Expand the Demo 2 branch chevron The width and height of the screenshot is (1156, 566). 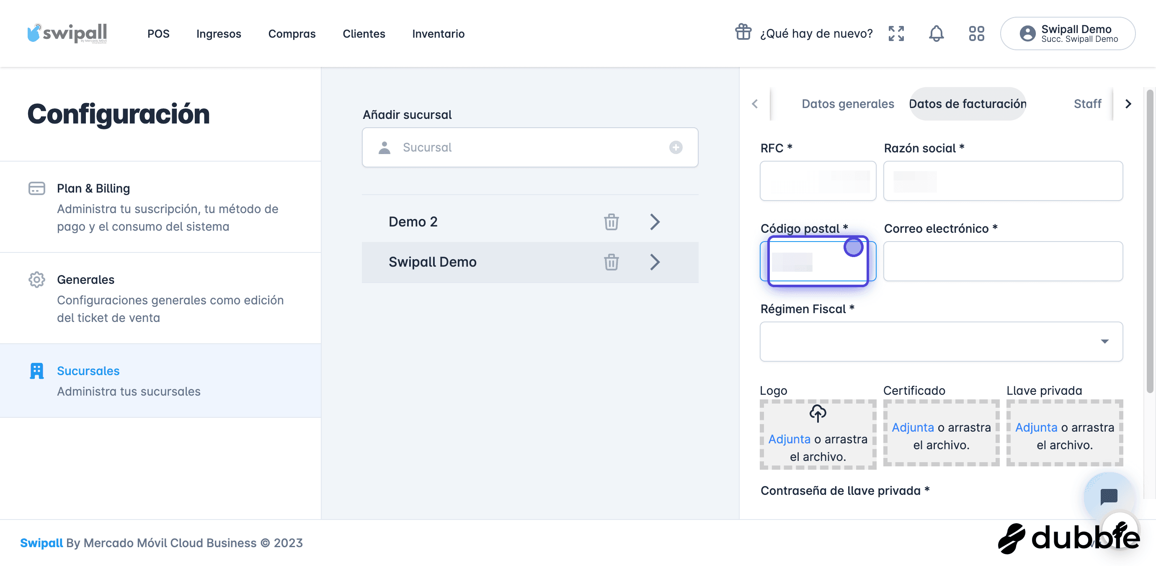[655, 221]
